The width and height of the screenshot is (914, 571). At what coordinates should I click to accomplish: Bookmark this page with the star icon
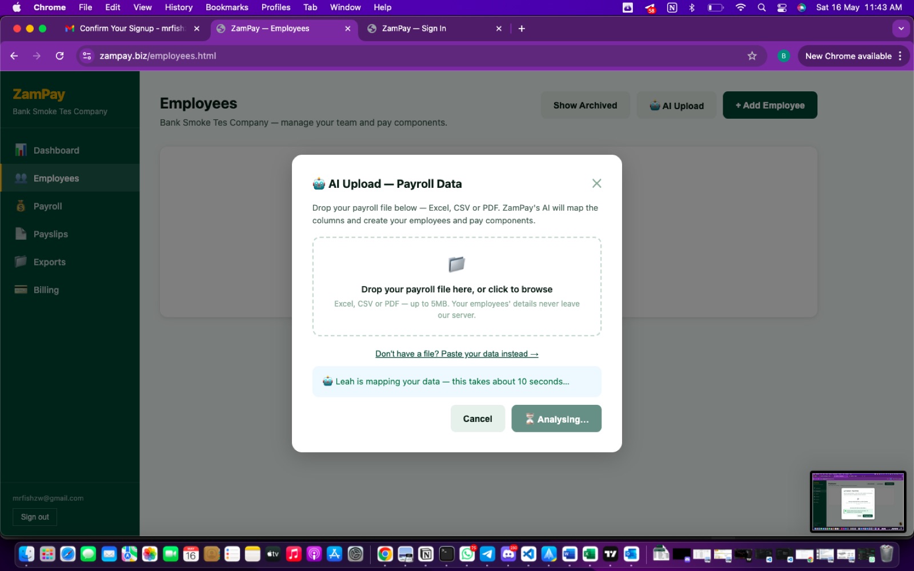click(752, 56)
